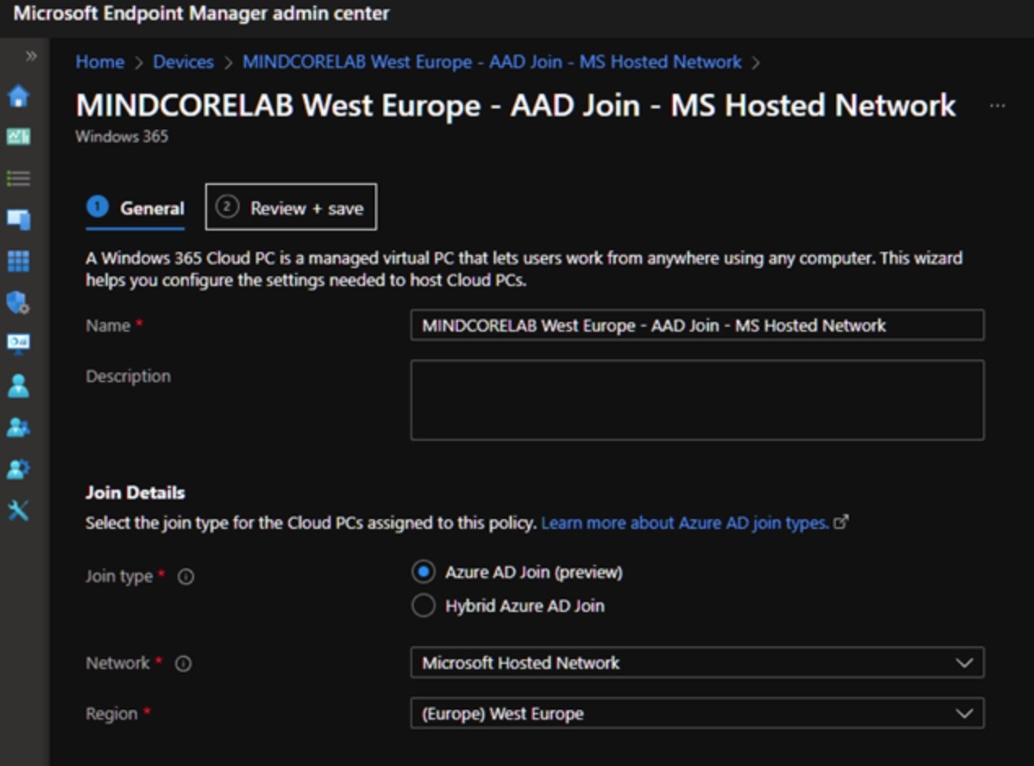Open Tenant administration icon in sidebar
This screenshot has width=1034, height=766.
[19, 469]
